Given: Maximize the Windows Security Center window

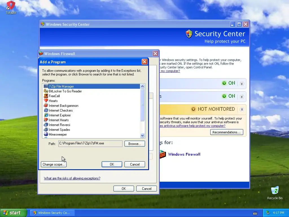Looking at the screenshot, I should tap(239, 24).
